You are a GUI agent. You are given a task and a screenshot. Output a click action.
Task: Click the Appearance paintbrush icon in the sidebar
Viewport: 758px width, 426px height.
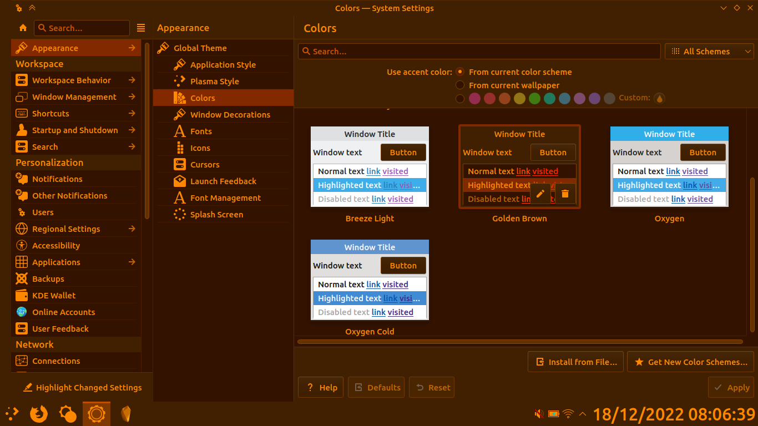[22, 48]
